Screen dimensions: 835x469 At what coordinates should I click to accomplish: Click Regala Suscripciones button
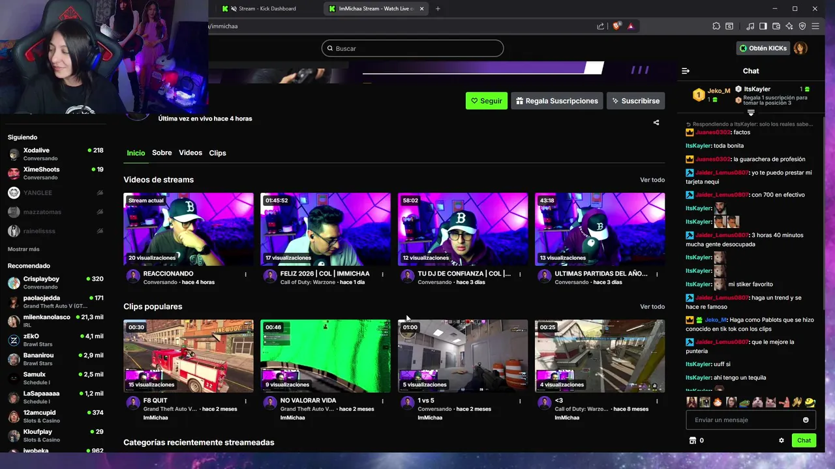pyautogui.click(x=556, y=101)
